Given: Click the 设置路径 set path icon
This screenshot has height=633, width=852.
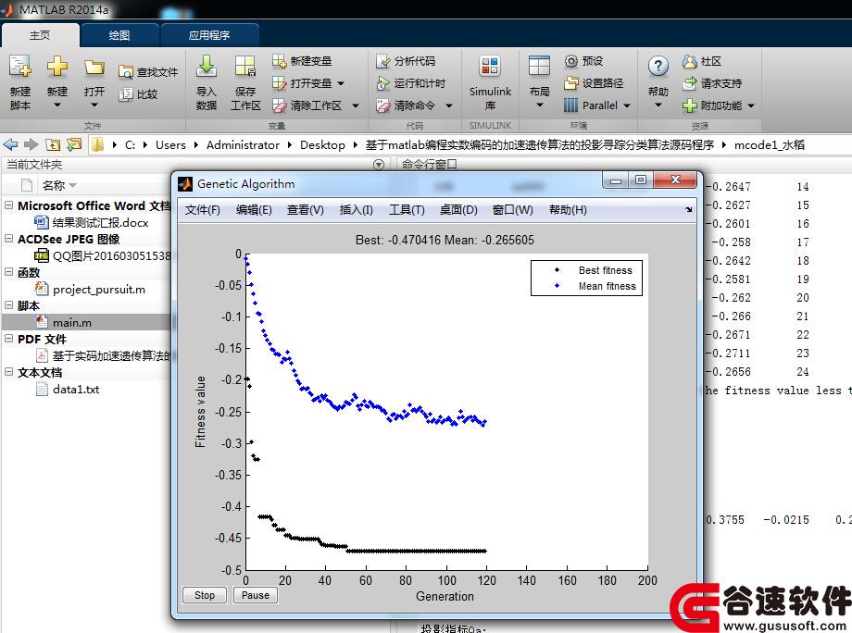Looking at the screenshot, I should point(571,83).
